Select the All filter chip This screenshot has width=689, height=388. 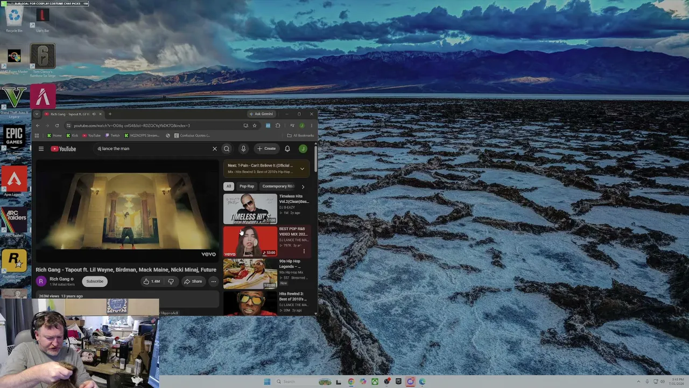click(229, 186)
